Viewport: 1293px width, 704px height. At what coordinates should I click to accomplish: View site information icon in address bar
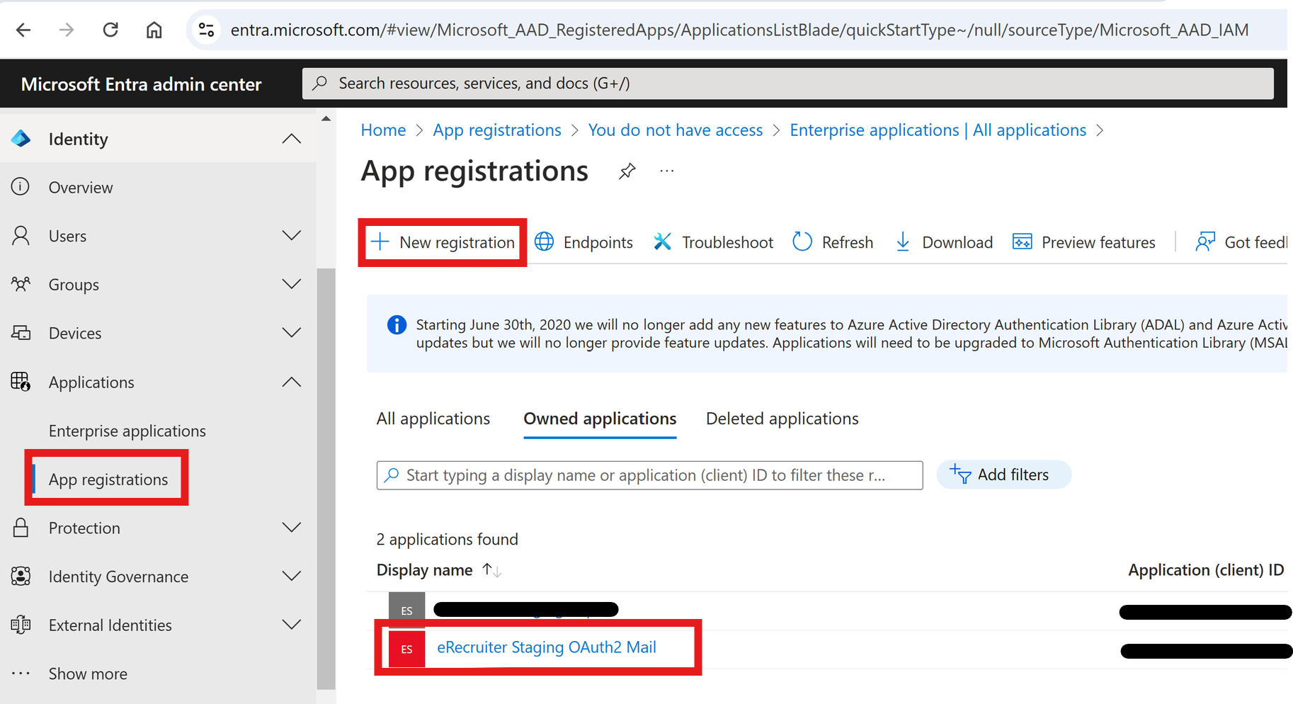[206, 30]
